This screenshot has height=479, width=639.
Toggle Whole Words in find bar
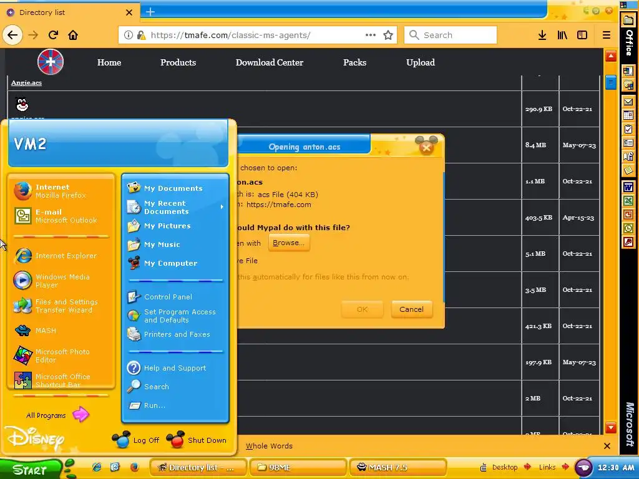[x=269, y=446]
